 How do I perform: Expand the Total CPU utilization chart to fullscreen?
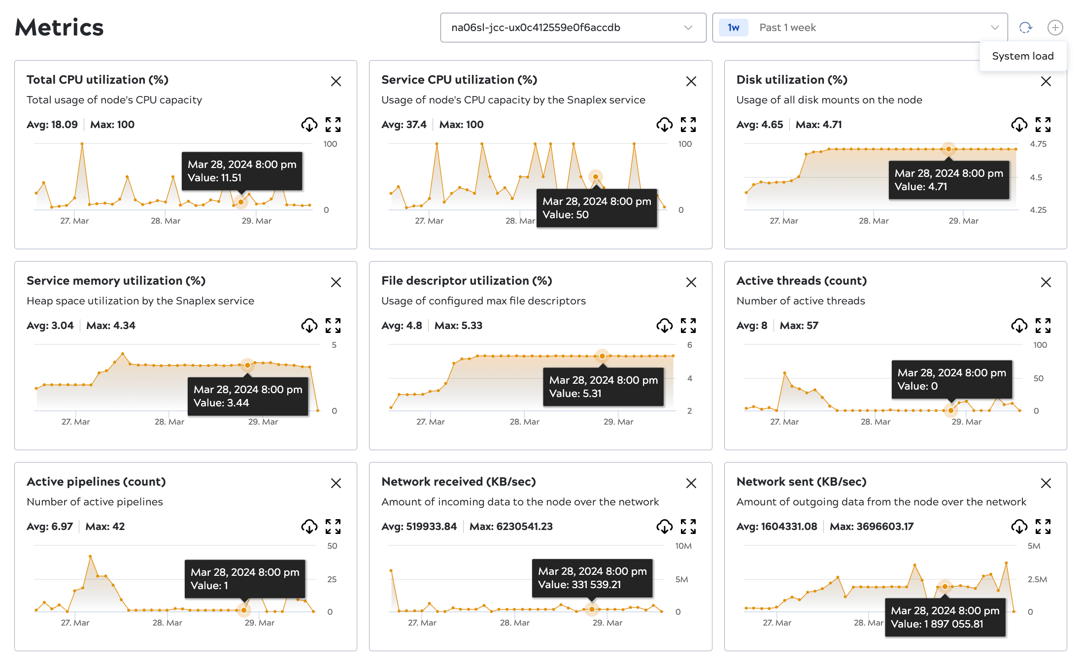click(x=334, y=125)
